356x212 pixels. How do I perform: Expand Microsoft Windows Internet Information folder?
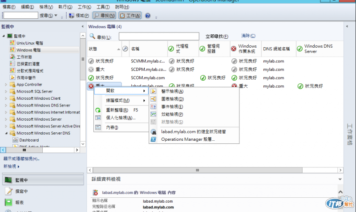click(6, 112)
